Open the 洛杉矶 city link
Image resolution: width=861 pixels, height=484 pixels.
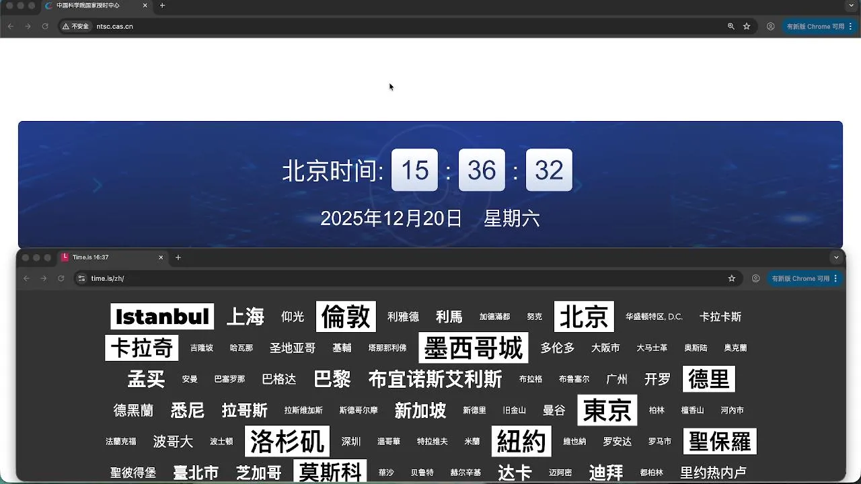tap(287, 442)
